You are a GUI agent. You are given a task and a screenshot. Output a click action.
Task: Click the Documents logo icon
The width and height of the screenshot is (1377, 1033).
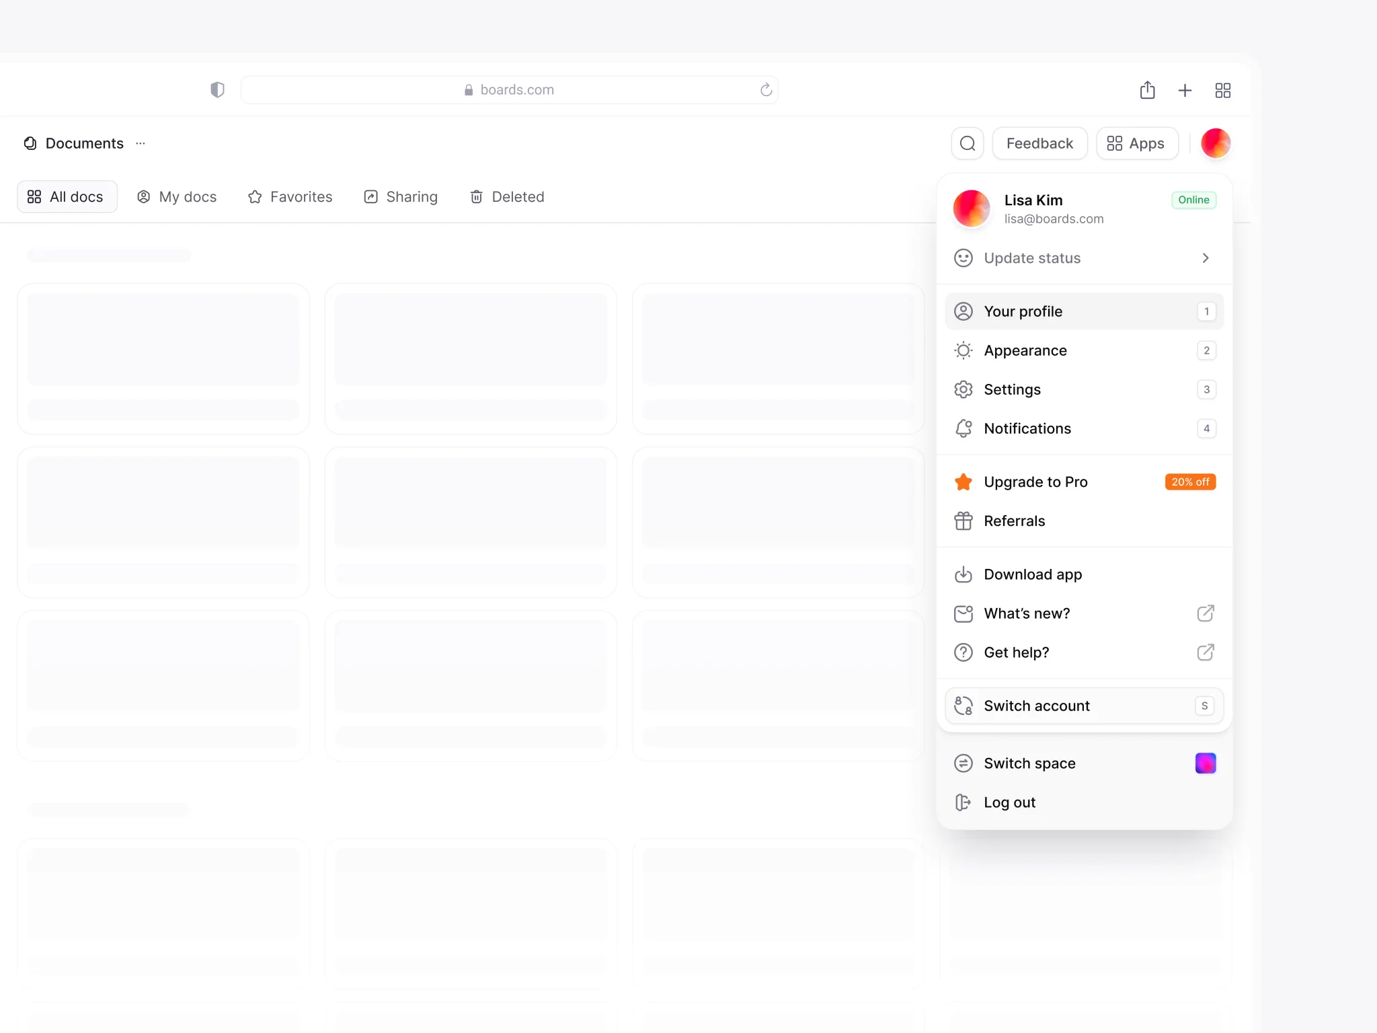[30, 143]
